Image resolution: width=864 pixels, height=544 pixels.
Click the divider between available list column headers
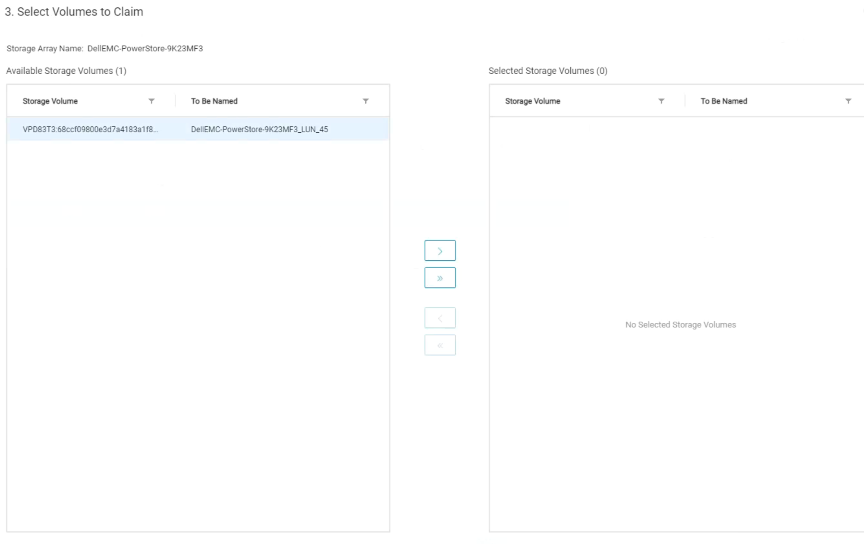pos(175,101)
